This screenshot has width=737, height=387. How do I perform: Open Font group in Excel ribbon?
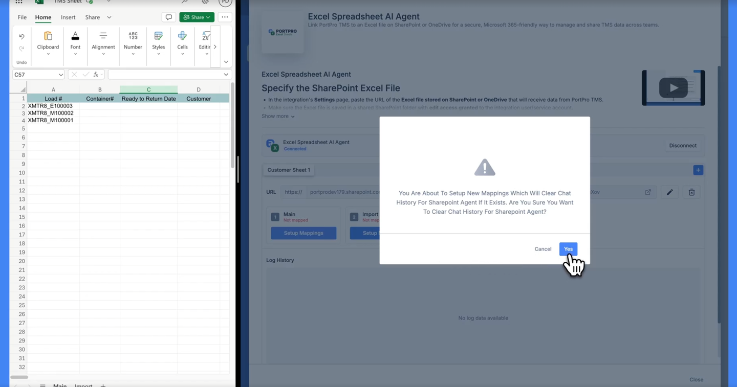[75, 44]
